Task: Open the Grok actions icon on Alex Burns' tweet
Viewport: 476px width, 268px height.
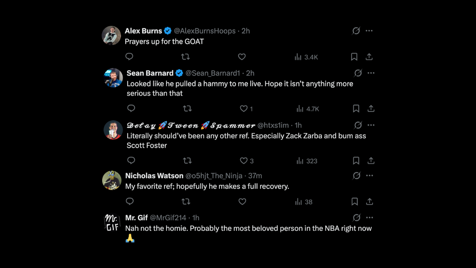Action: click(356, 31)
